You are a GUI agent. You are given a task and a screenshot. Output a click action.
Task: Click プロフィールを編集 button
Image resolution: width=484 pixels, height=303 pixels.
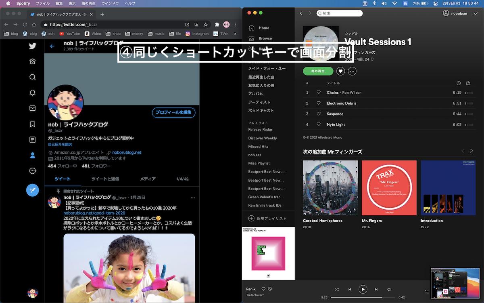tap(173, 112)
